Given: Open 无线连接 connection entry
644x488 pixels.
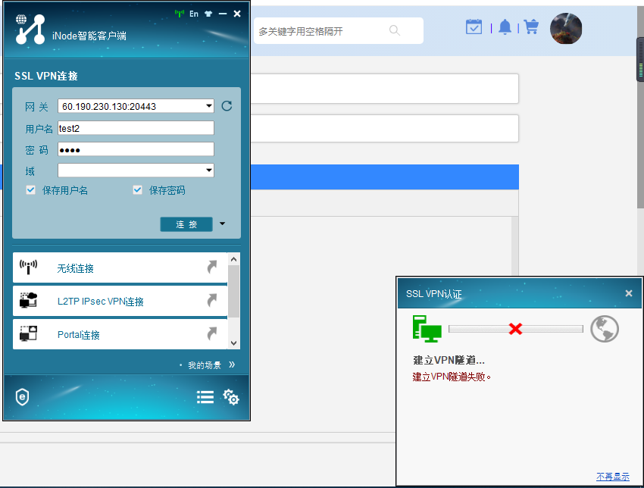Looking at the screenshot, I should tap(120, 267).
